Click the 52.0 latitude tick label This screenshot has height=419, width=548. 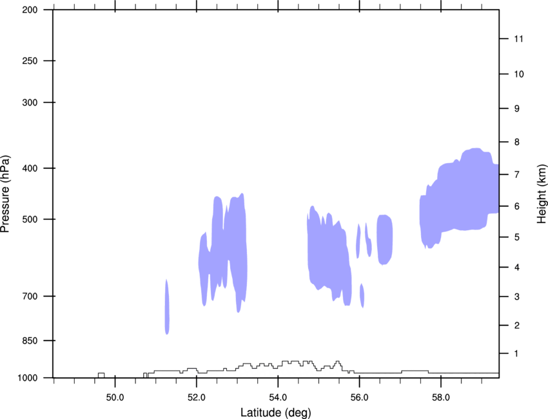click(x=197, y=398)
